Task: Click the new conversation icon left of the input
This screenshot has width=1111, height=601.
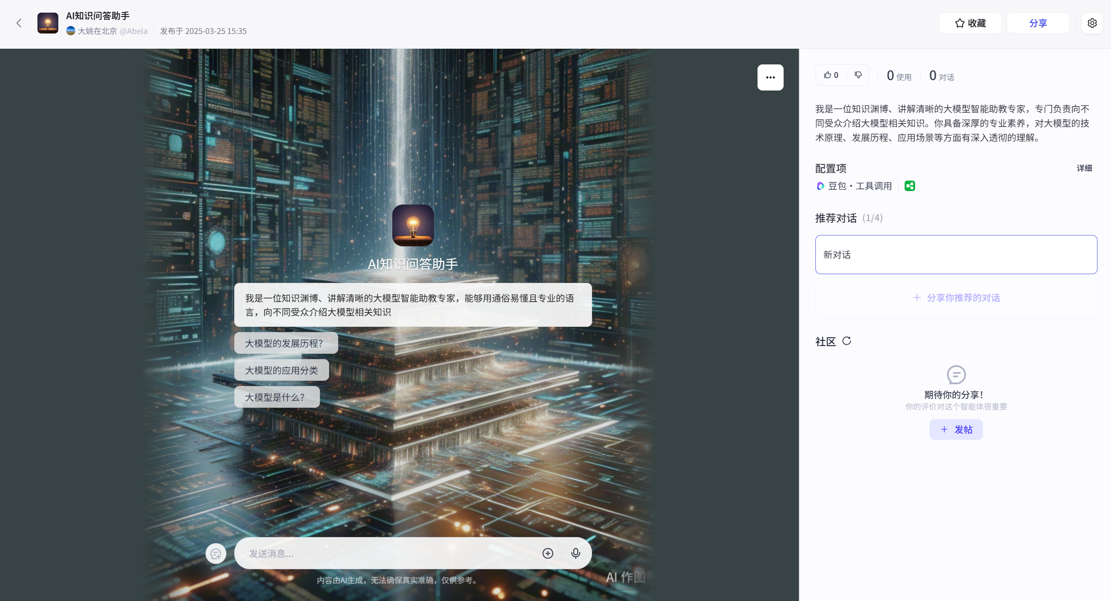Action: [x=216, y=554]
